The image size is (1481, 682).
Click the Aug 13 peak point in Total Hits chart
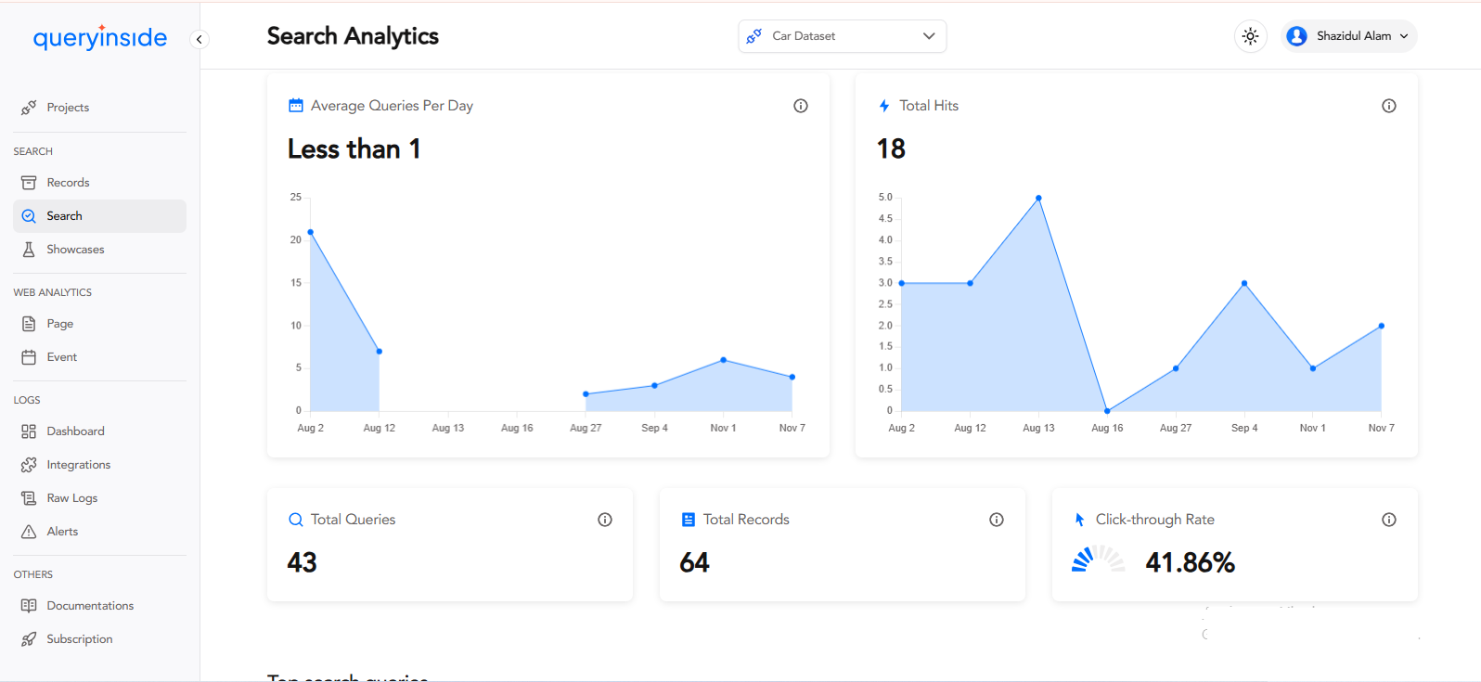(x=1038, y=198)
